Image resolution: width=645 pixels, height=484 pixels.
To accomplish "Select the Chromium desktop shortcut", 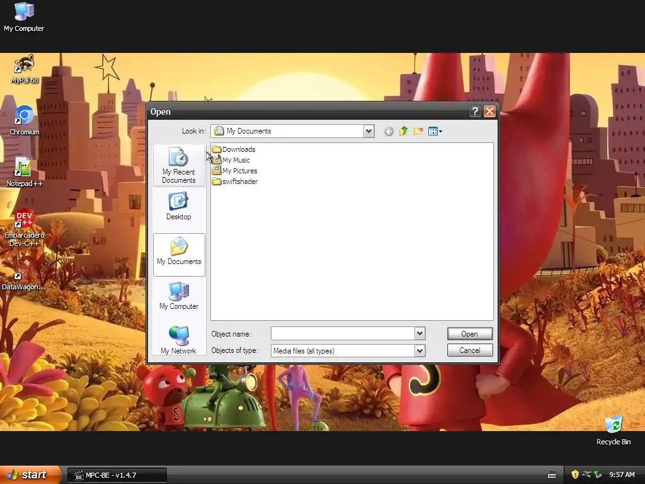I will tap(25, 120).
